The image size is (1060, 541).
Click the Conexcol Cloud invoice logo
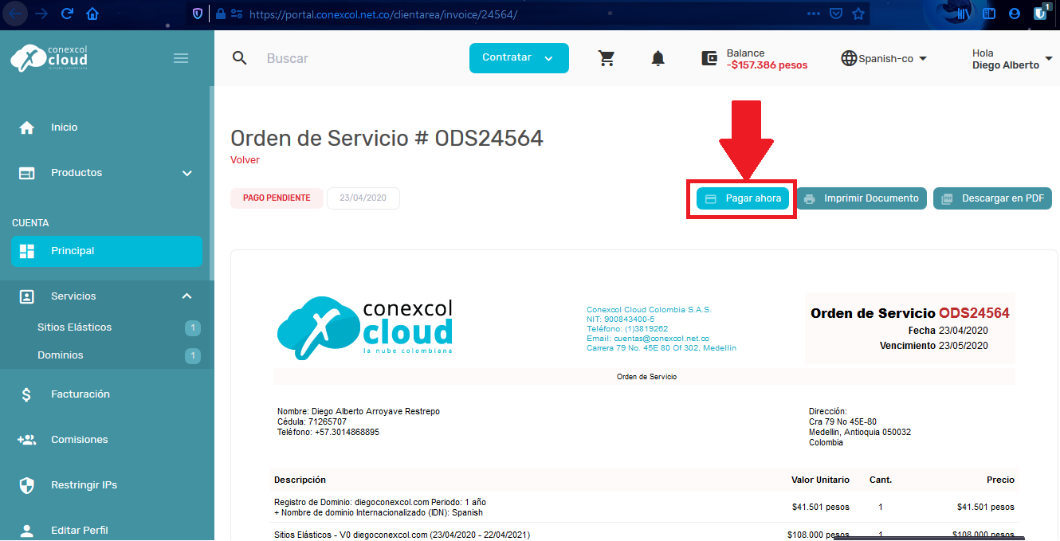coord(365,328)
